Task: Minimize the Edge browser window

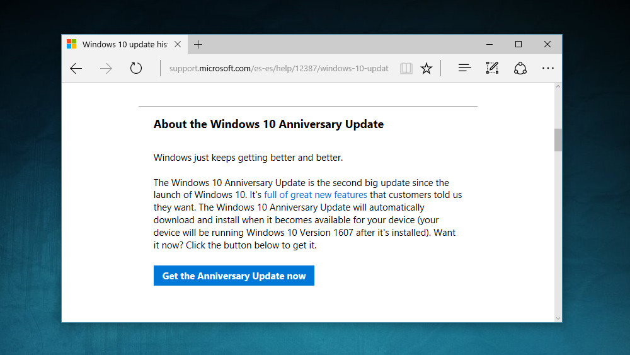Action: pos(490,44)
